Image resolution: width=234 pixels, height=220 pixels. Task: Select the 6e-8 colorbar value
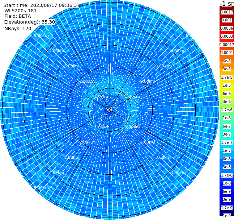point(227,159)
